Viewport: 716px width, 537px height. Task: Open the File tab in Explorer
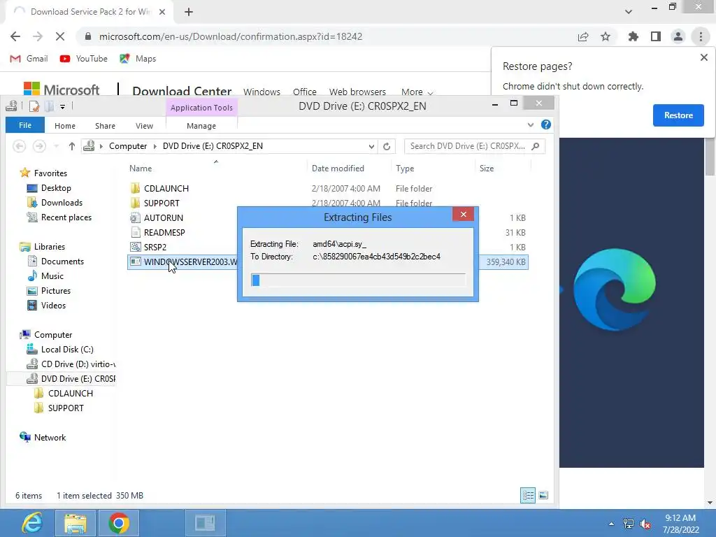[x=25, y=125]
